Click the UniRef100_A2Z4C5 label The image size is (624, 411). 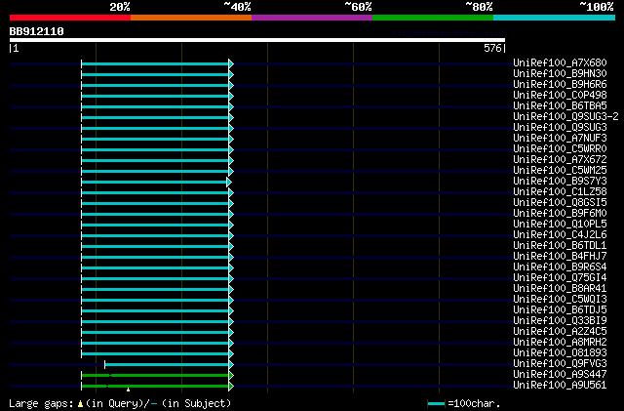click(x=560, y=332)
